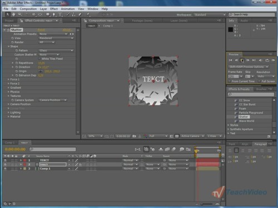Select the Horizontal Type tool
278x208 pixels.
pos(60,14)
